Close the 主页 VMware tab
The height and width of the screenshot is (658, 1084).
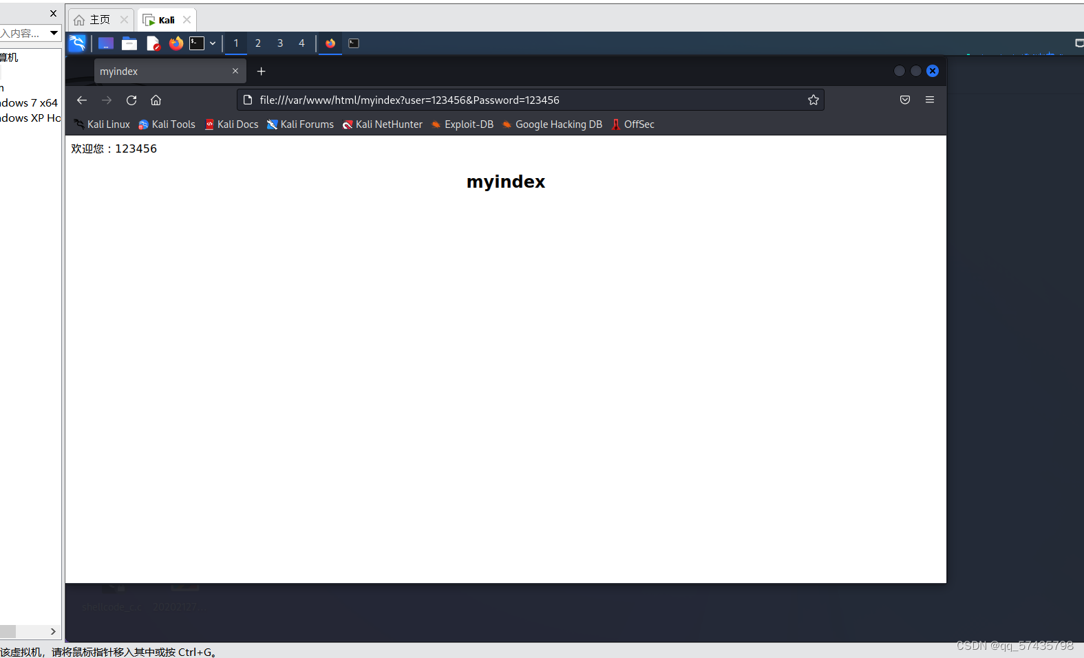click(125, 20)
